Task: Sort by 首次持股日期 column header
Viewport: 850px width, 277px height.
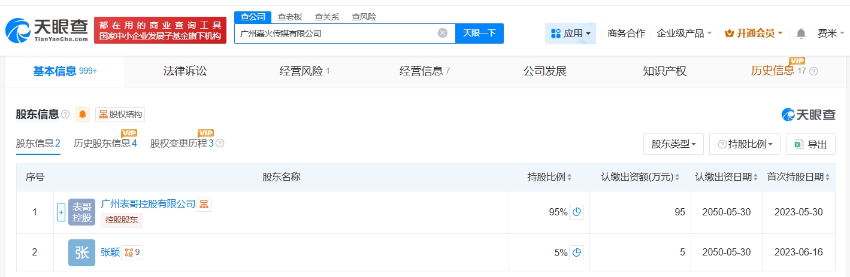Action: click(798, 177)
